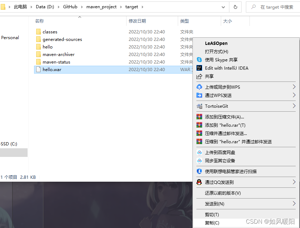300x228 pixels.
Task: Open address bar history dropdown
Action: pyautogui.click(x=223, y=7)
